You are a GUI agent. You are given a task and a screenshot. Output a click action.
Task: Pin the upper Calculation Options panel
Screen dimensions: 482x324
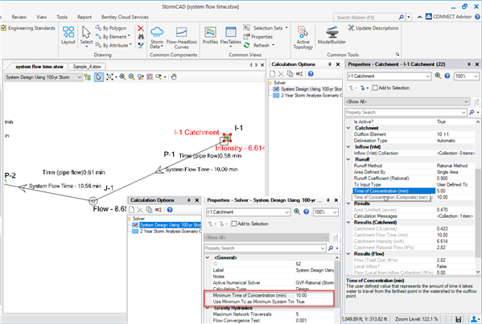click(x=330, y=64)
